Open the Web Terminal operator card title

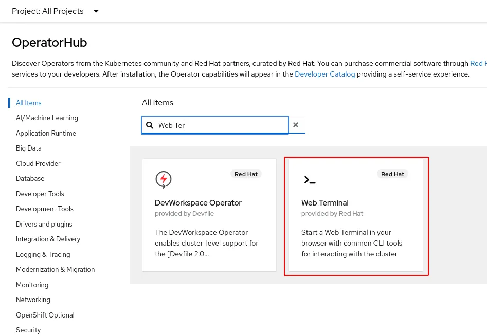point(324,202)
